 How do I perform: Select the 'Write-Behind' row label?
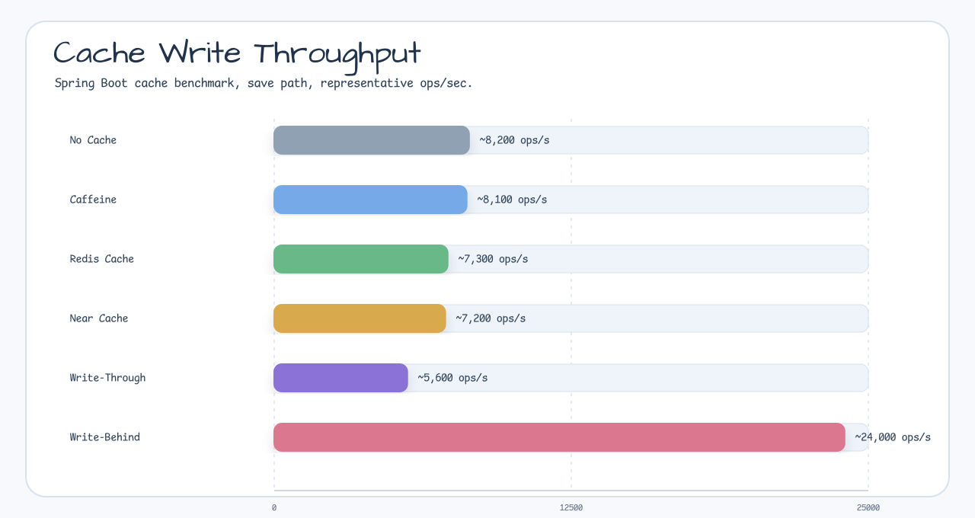tap(105, 437)
